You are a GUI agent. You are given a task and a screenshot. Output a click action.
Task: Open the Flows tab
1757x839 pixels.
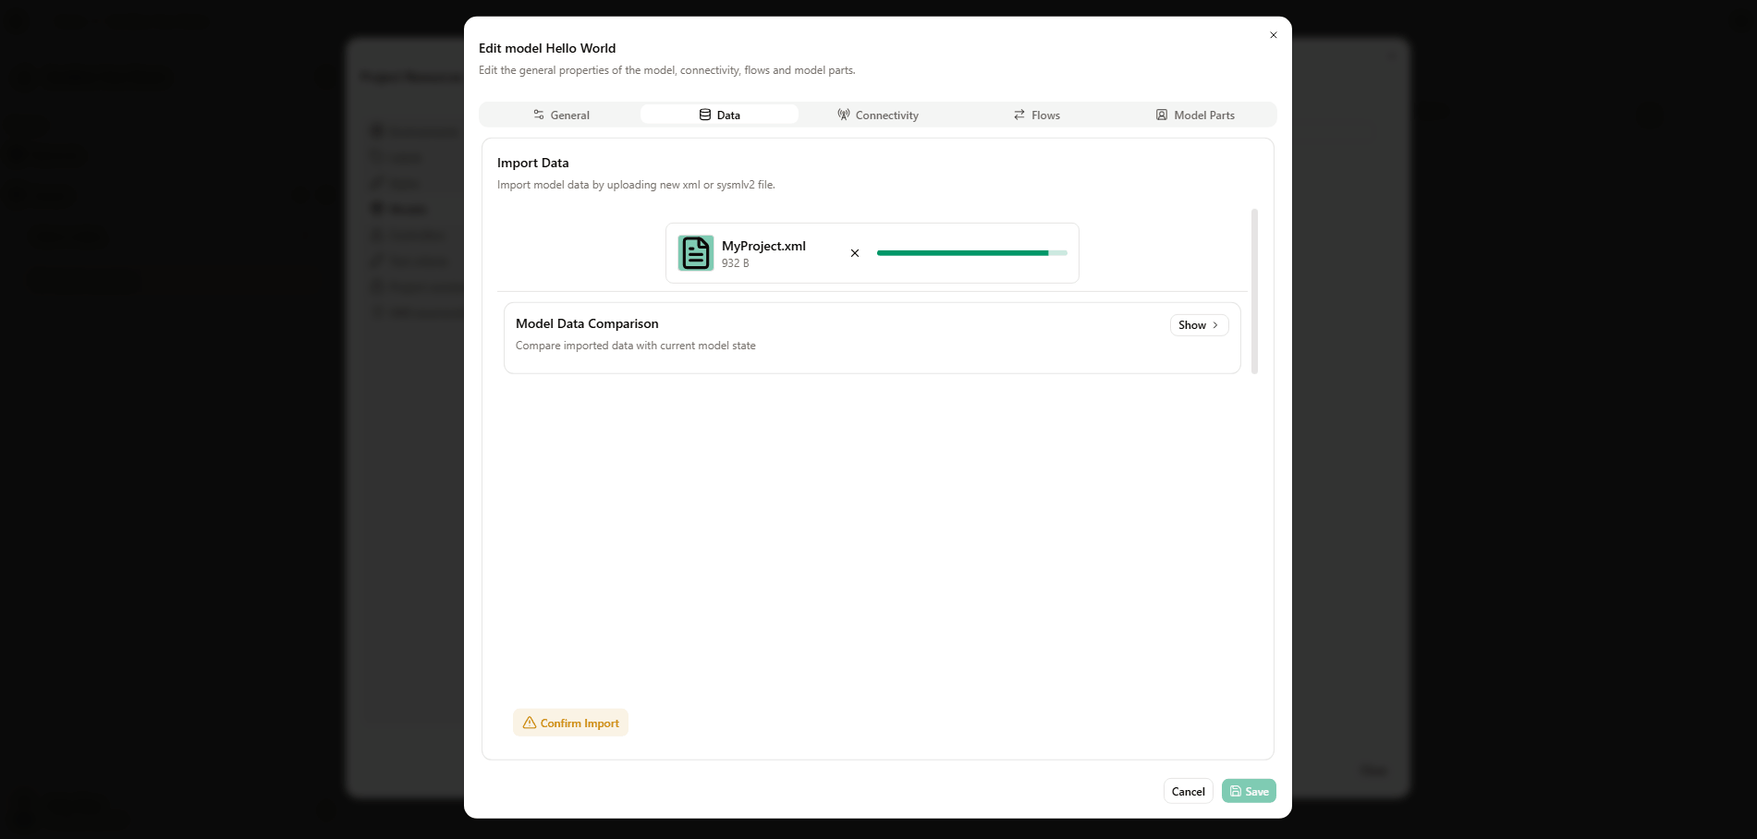[1037, 115]
